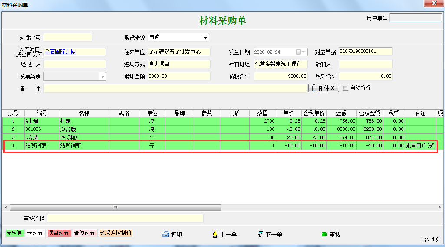445x247 pixels.
Task: Click the 含税金额 column header
Action: 370,114
